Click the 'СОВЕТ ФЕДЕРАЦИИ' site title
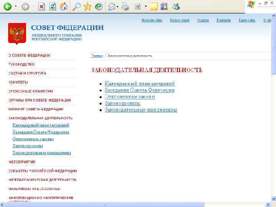 point(67,28)
